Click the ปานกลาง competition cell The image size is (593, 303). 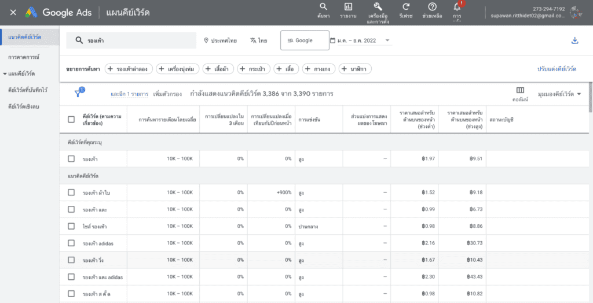click(x=308, y=226)
